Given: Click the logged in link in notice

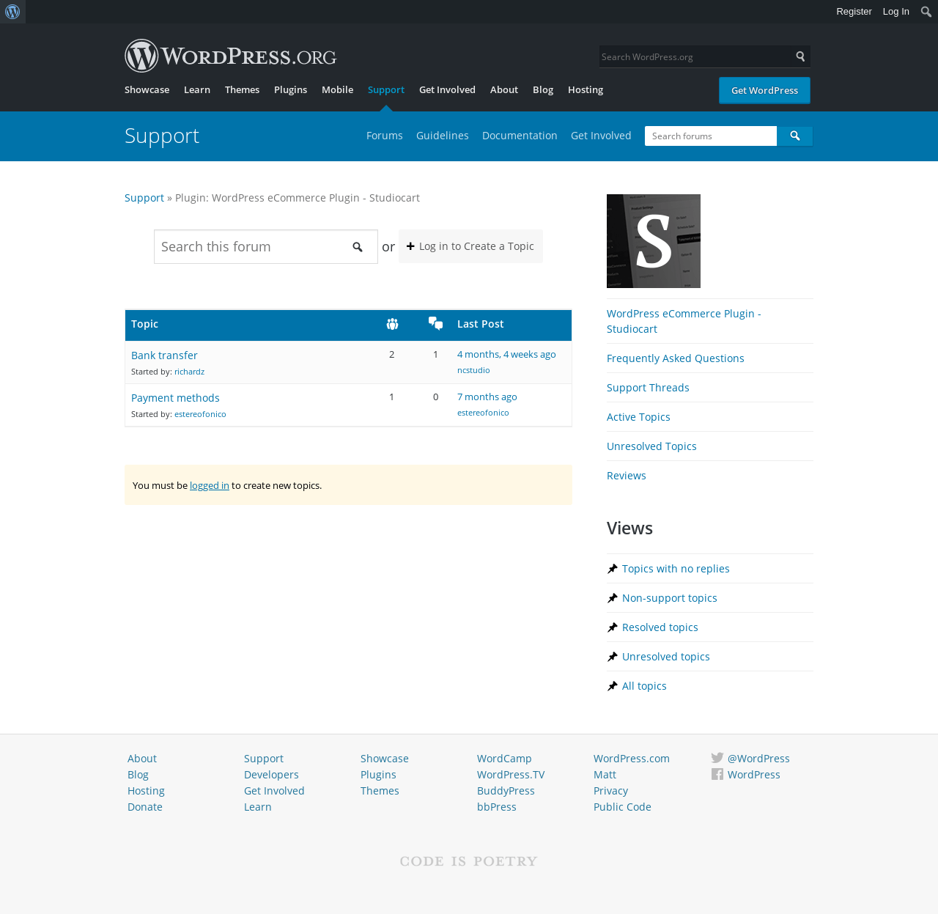Looking at the screenshot, I should point(210,485).
